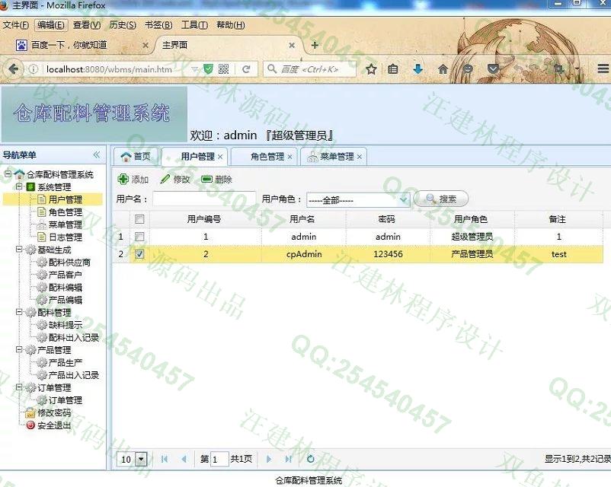Viewport: 611px width, 487px height.
Task: Click Firefox bookmark star icon
Action: coord(371,69)
